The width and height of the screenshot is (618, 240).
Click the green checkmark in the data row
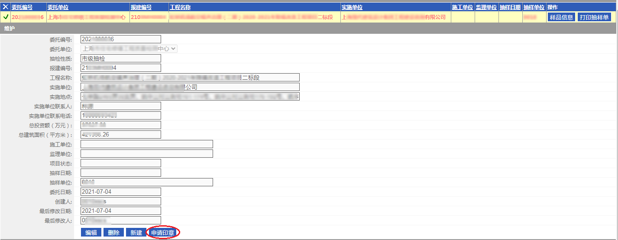point(6,17)
